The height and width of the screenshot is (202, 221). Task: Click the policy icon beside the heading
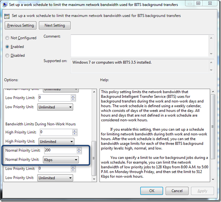pos(7,16)
